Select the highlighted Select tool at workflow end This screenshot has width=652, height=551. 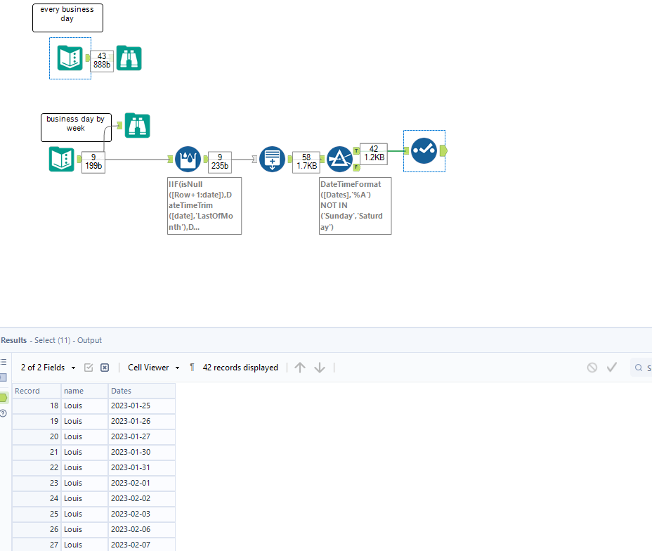[424, 150]
